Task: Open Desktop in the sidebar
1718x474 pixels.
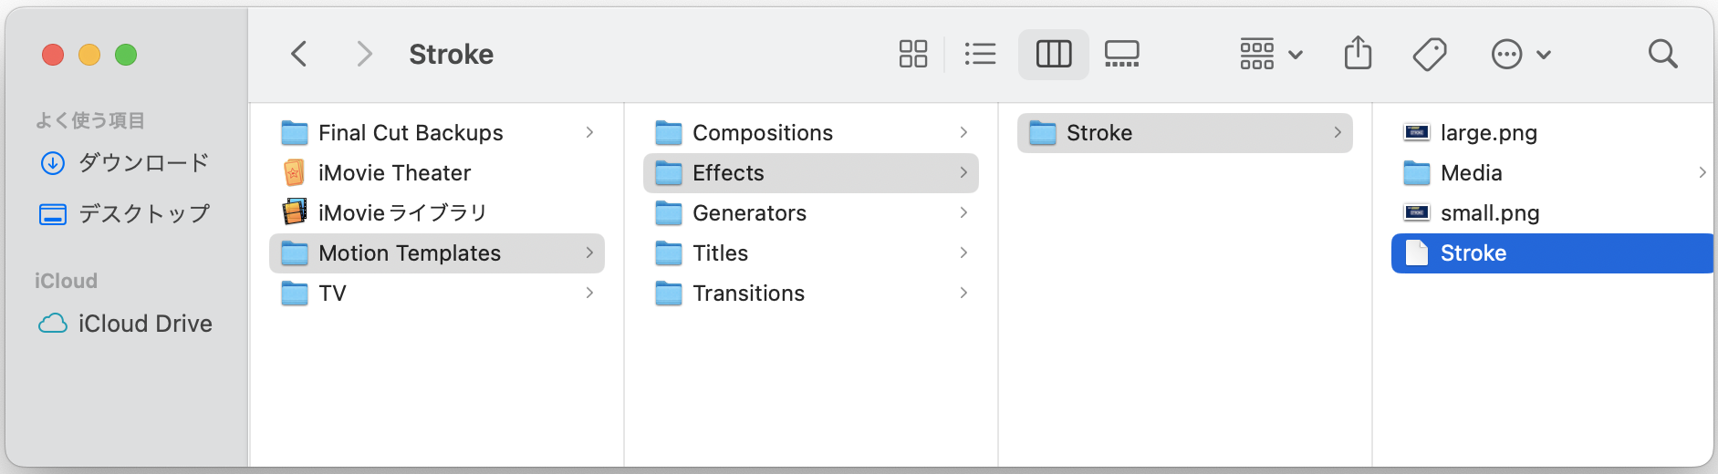Action: (143, 214)
